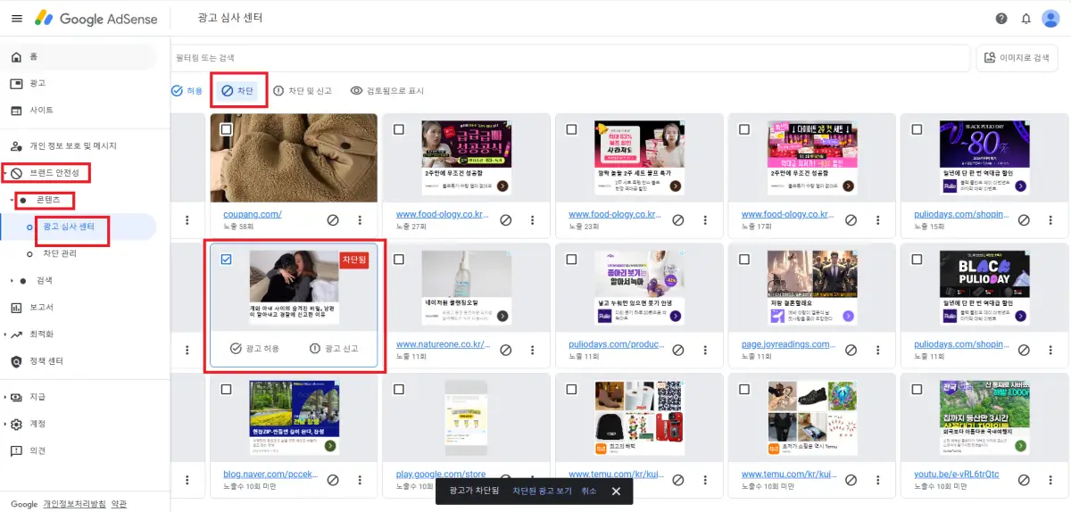Block the food-ology ad with 노출 23회
The width and height of the screenshot is (1071, 512).
677,219
